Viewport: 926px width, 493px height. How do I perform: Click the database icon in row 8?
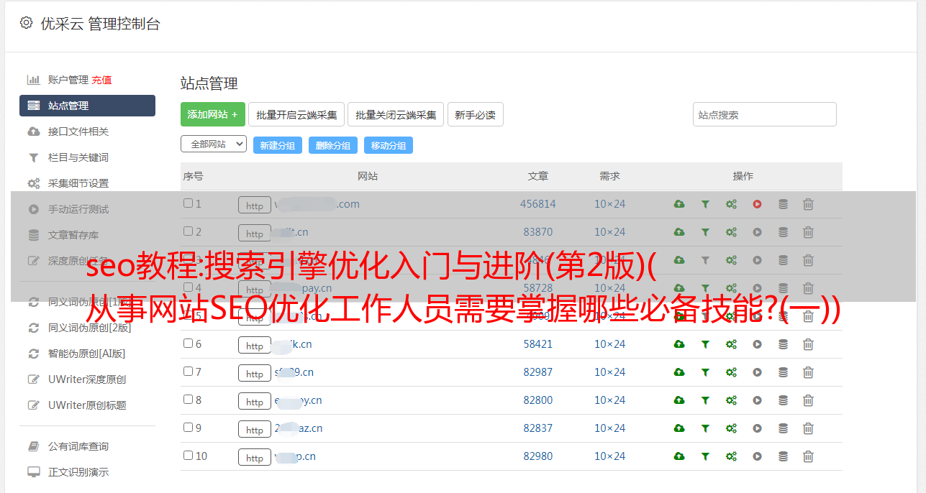[x=783, y=400]
